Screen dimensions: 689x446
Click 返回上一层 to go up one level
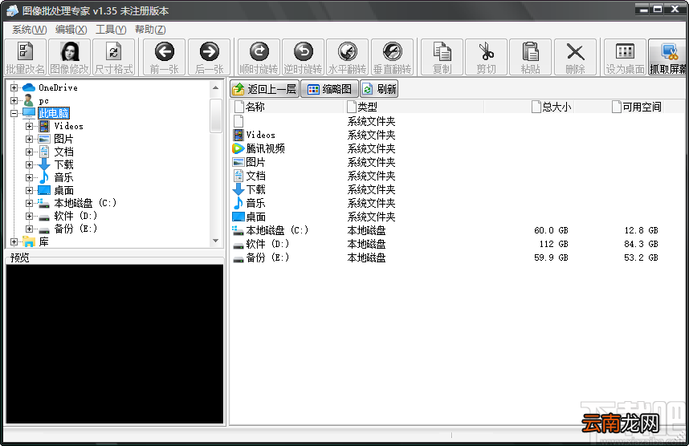tap(264, 89)
